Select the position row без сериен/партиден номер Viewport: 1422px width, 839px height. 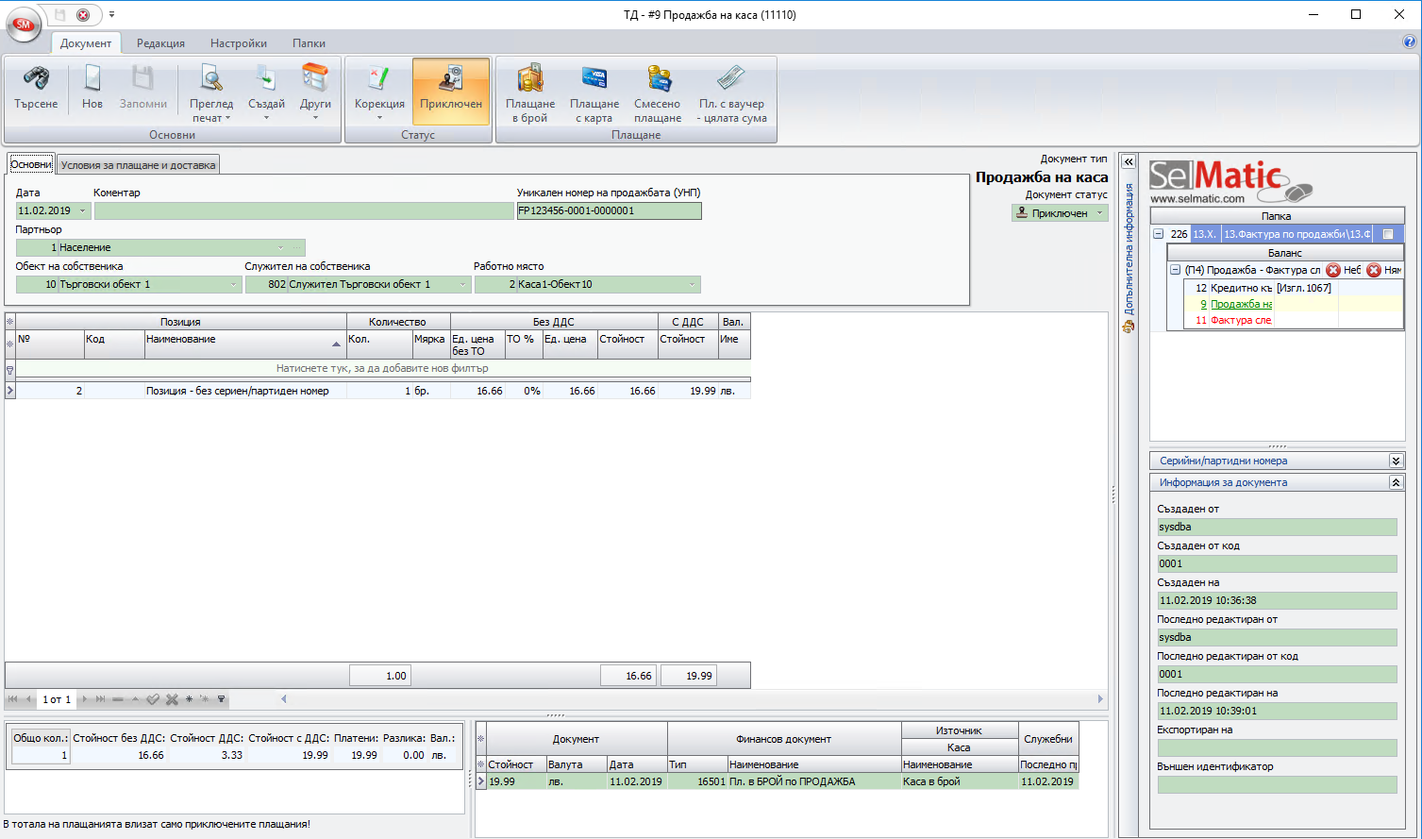point(383,391)
